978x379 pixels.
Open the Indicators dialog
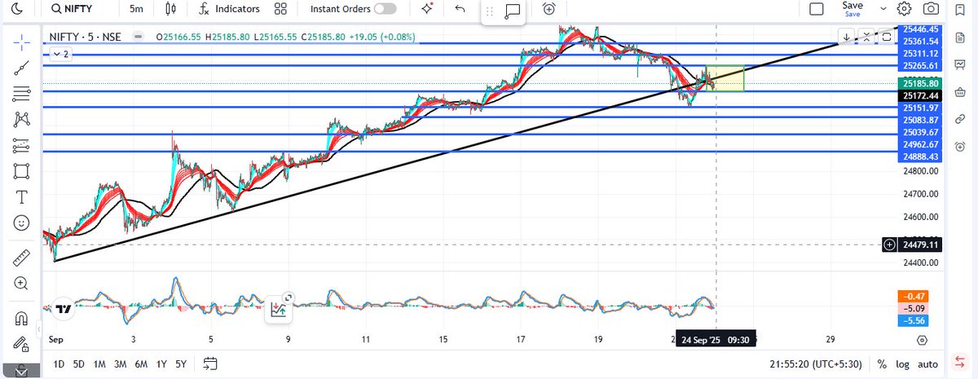tap(229, 9)
